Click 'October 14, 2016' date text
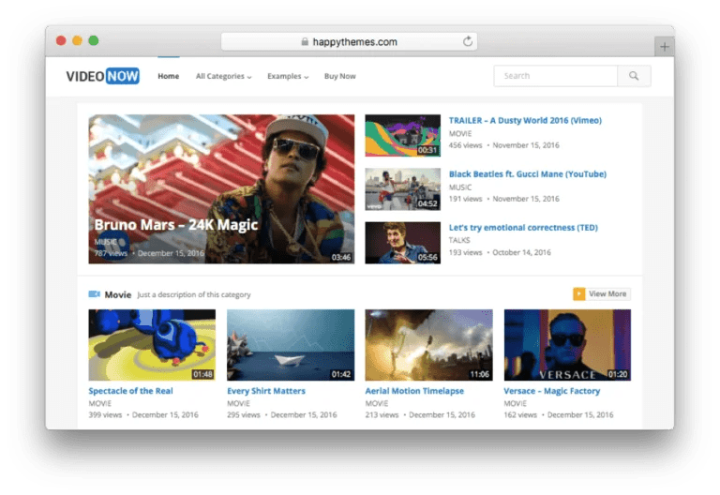This screenshot has height=495, width=720. 521,252
